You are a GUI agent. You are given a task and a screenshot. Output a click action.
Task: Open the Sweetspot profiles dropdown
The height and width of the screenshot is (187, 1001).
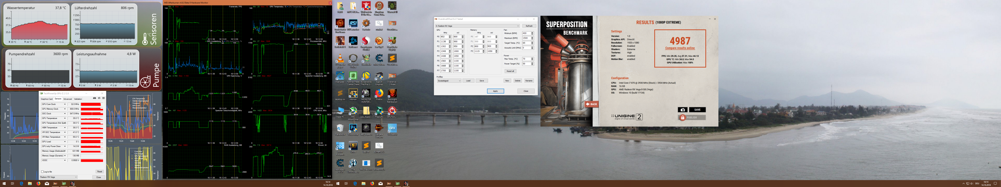point(449,81)
